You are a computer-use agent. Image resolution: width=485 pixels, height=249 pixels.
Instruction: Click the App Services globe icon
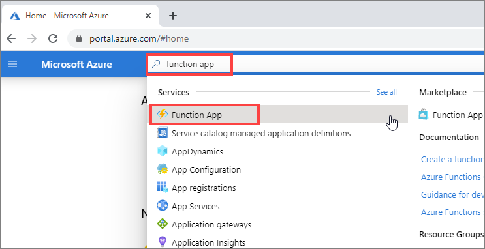[x=163, y=205]
